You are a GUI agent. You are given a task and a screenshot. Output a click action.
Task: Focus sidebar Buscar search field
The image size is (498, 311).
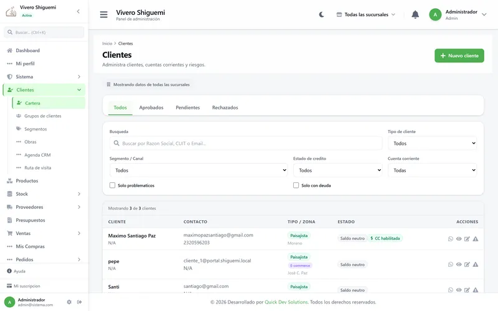tap(44, 32)
